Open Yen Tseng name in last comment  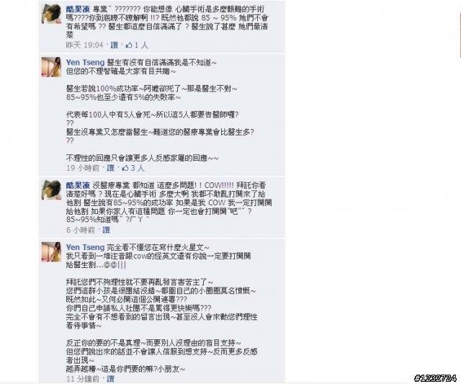85,247
